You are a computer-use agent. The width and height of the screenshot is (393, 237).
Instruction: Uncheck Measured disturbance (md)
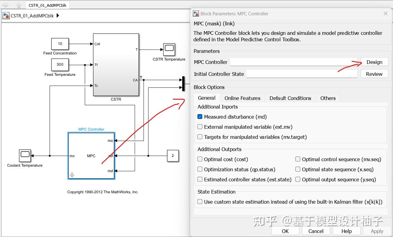point(200,117)
